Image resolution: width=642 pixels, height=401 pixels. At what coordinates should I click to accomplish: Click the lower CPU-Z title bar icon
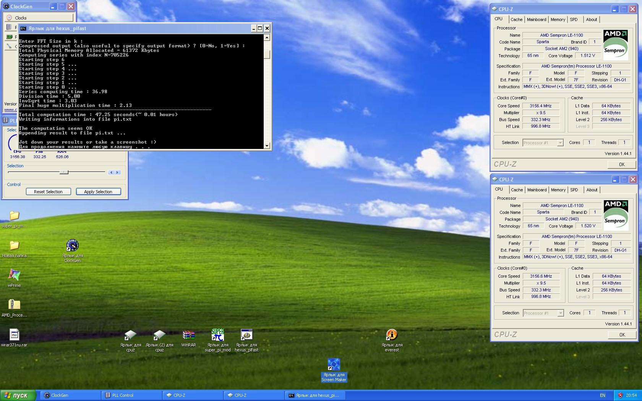point(495,179)
